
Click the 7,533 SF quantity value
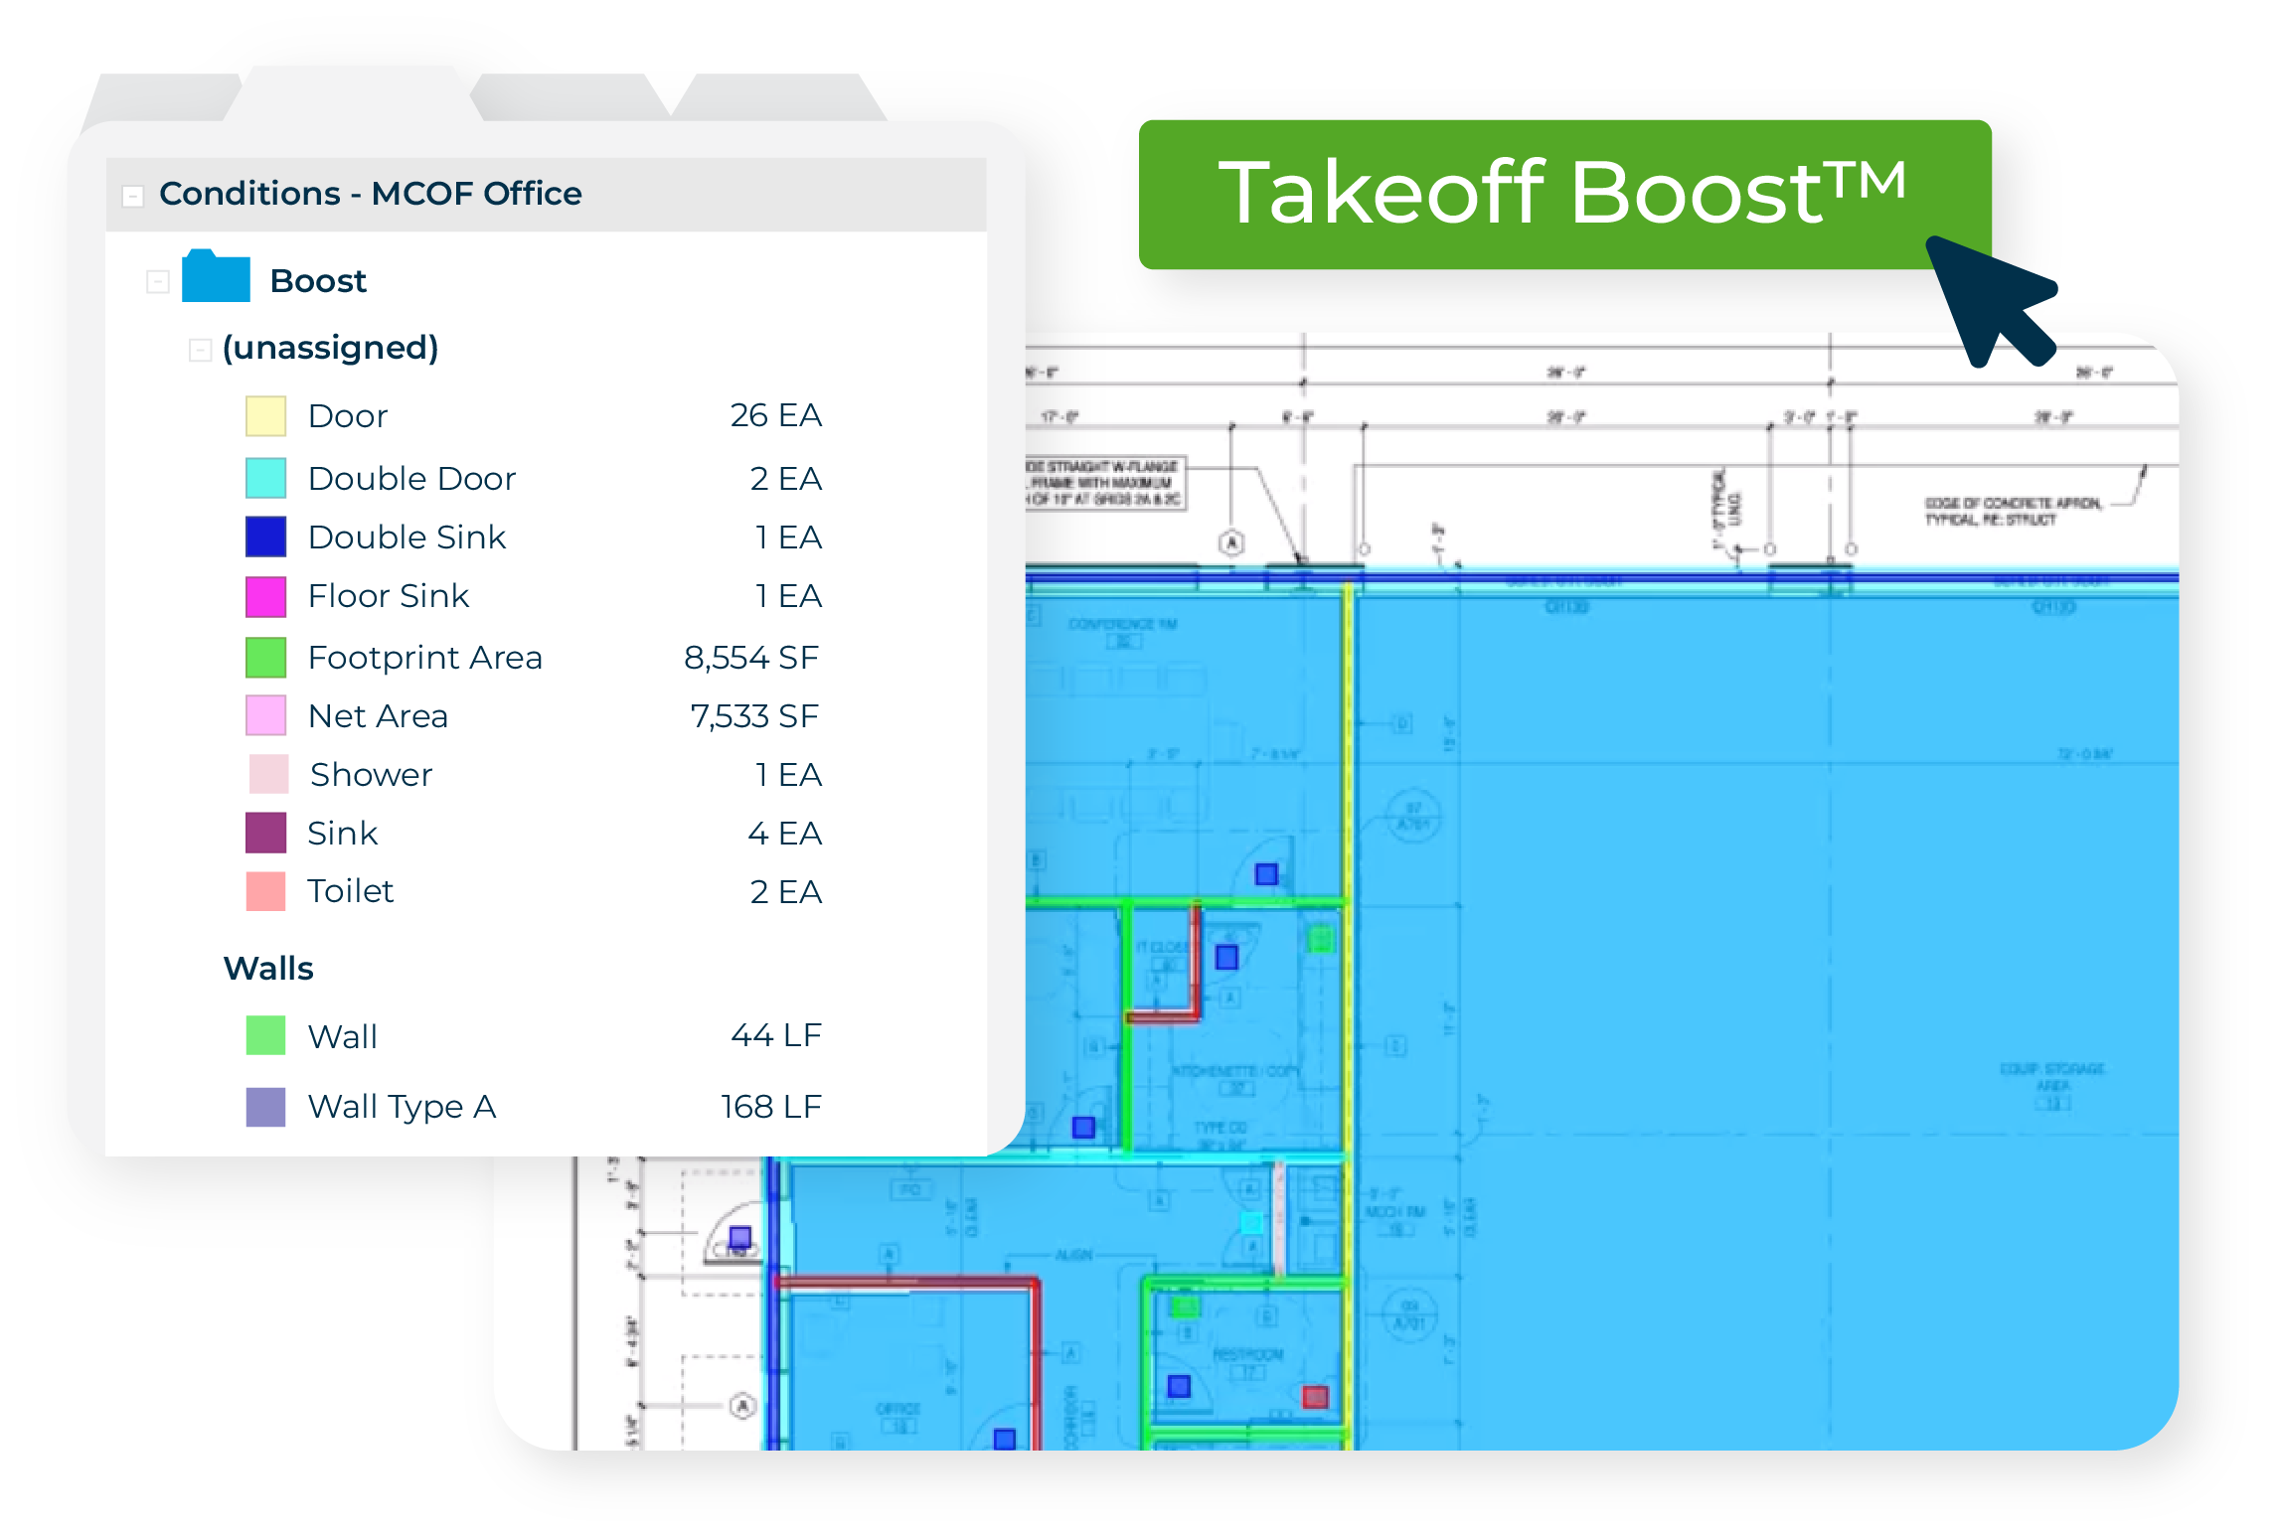pos(755,716)
